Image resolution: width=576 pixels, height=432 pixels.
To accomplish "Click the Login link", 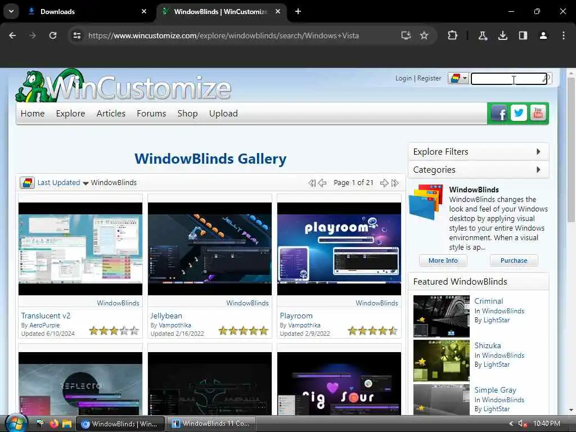I will click(x=403, y=78).
